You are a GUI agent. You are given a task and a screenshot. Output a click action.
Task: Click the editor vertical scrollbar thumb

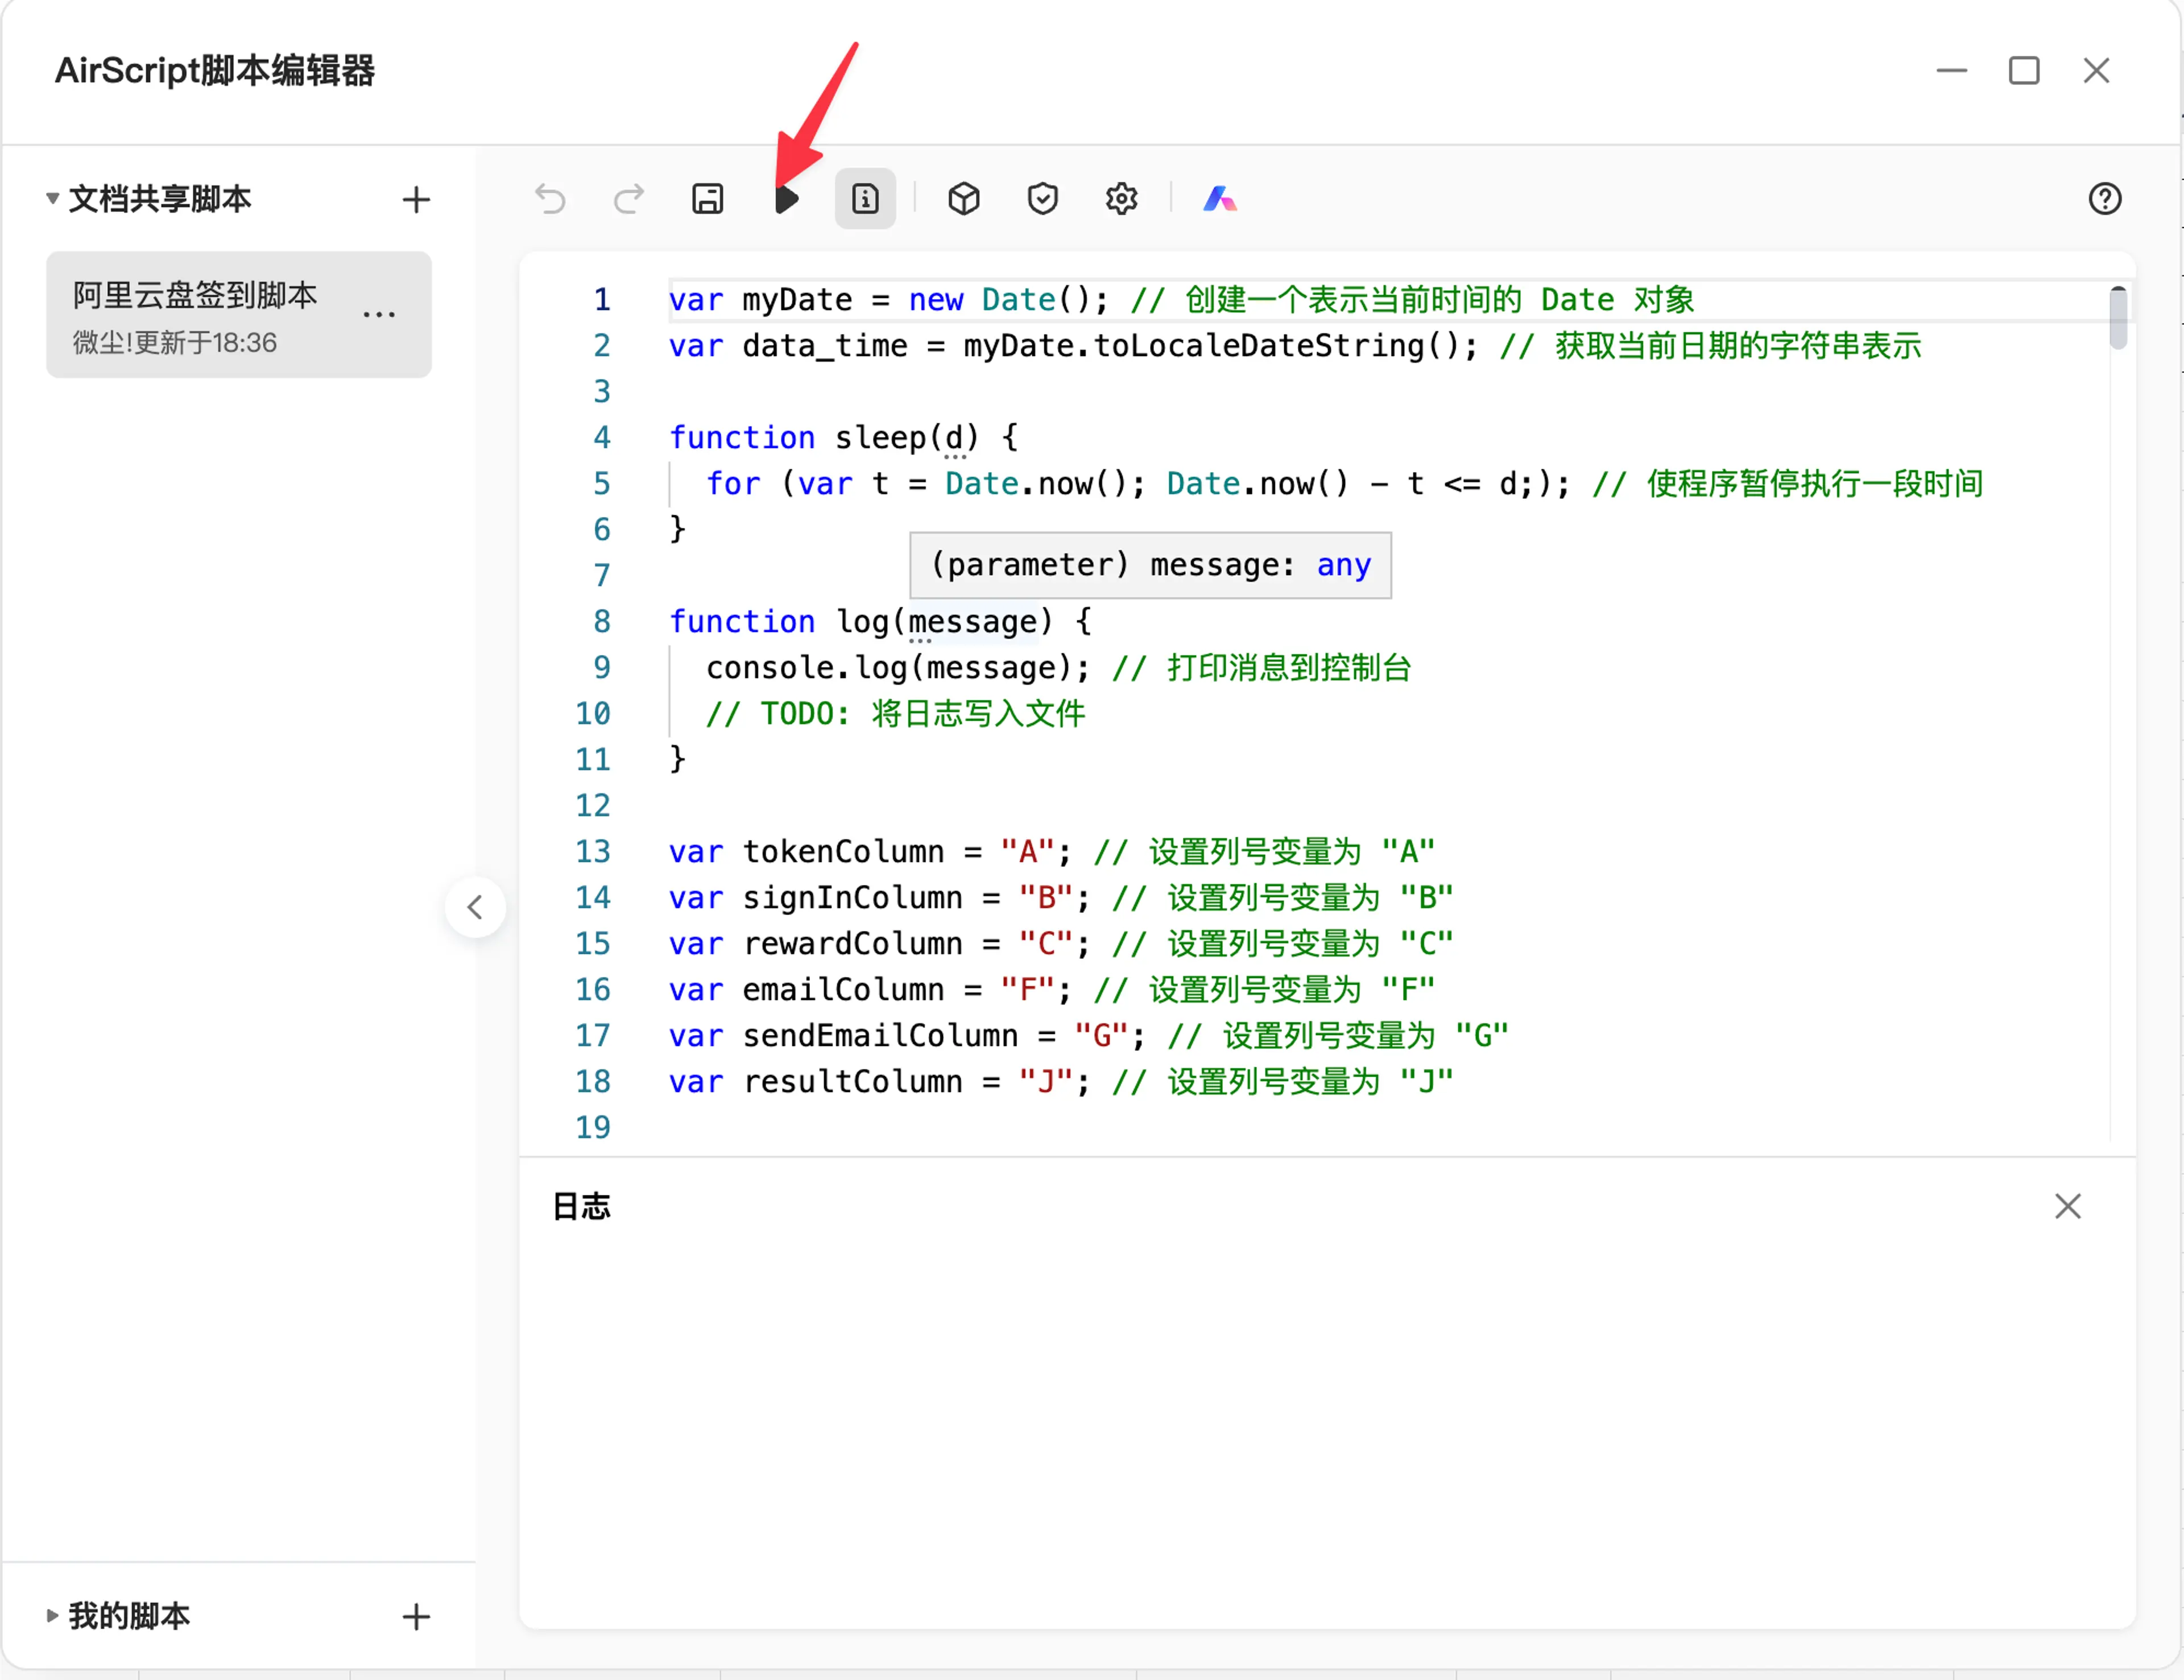coord(2118,318)
